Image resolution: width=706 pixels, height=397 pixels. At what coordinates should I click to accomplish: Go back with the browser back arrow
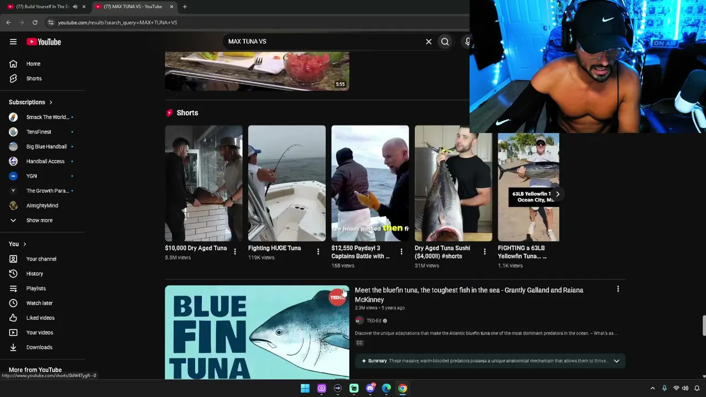pyautogui.click(x=8, y=23)
